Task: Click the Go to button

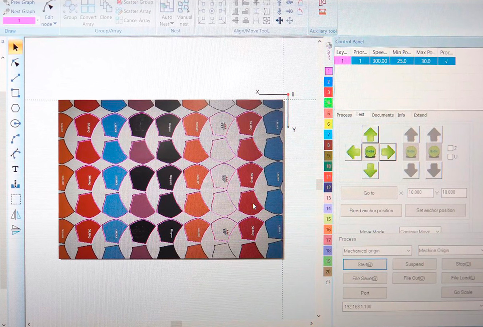Action: coord(369,193)
